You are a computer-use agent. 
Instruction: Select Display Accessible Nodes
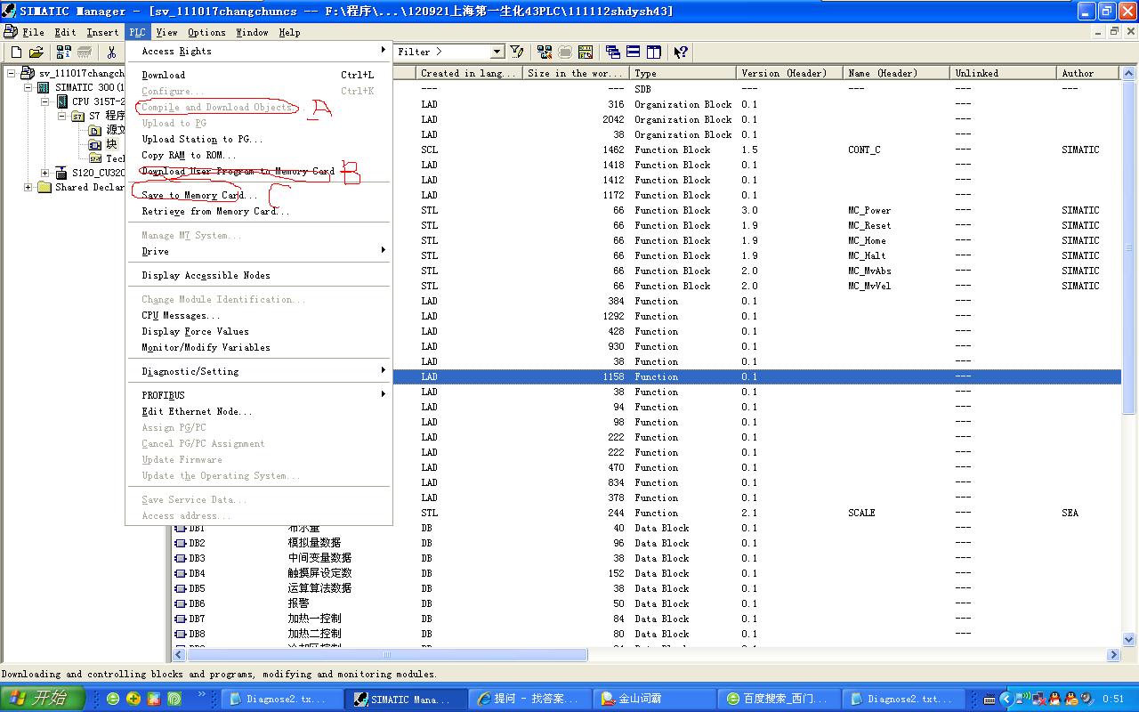click(258, 275)
